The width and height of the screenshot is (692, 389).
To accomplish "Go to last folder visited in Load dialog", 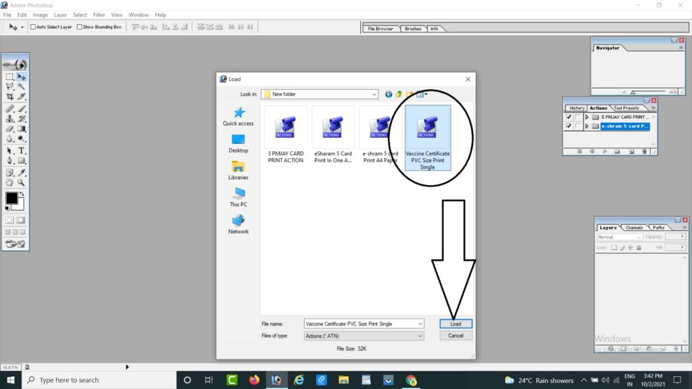I will pos(389,95).
